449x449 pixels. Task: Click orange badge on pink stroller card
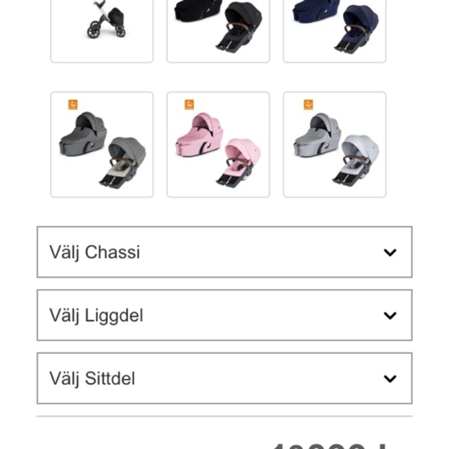point(189,105)
